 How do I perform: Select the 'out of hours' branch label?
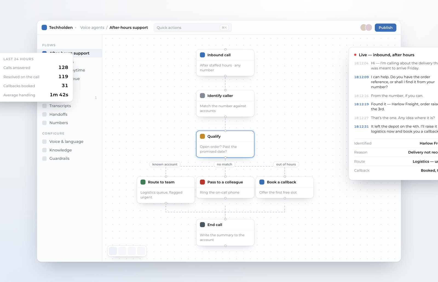click(x=286, y=164)
